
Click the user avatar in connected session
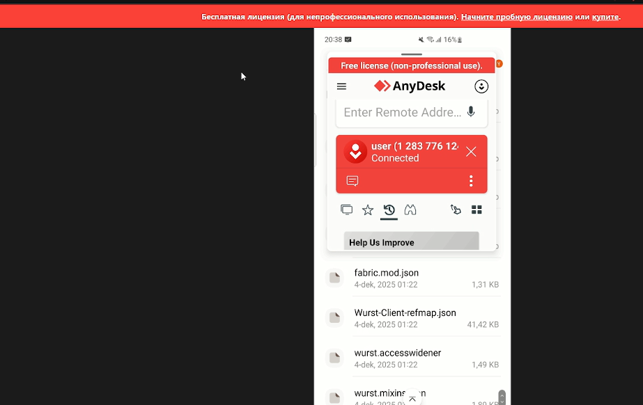click(x=355, y=152)
